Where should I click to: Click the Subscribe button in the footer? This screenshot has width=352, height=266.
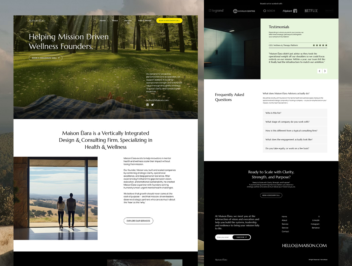(241, 237)
